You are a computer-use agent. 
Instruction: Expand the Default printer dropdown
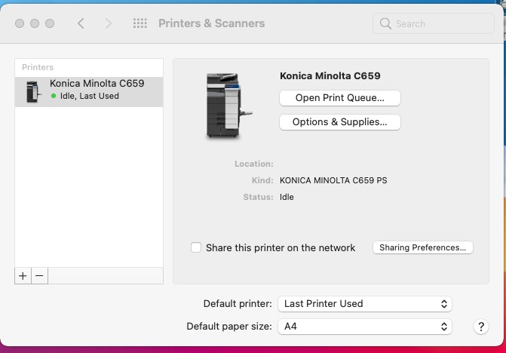364,303
